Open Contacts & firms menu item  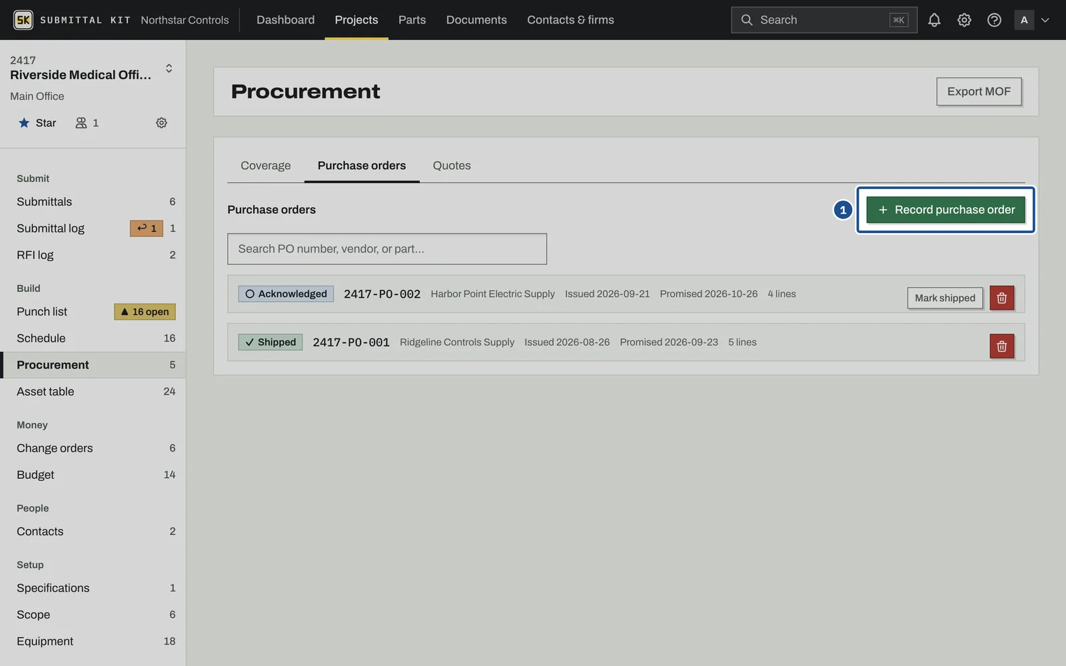pyautogui.click(x=570, y=20)
